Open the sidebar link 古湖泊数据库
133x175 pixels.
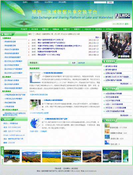[9, 107]
